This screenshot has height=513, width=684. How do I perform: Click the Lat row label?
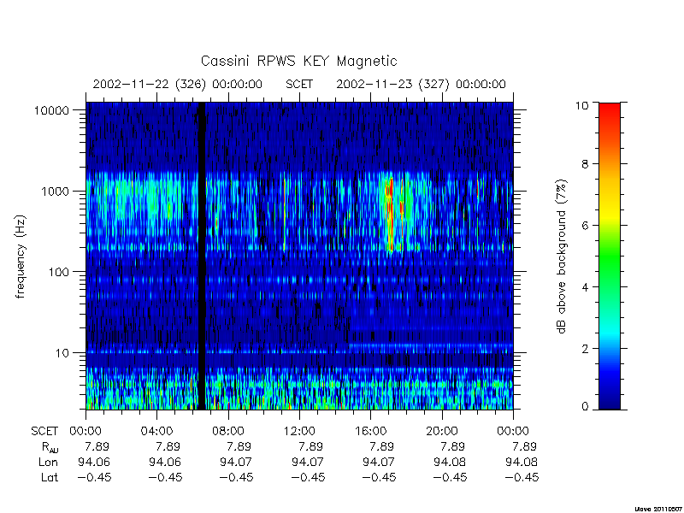pos(50,477)
